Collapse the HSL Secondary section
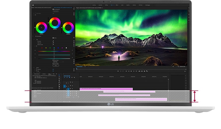Viewport: 221px width, 129px height. [x=33, y=36]
